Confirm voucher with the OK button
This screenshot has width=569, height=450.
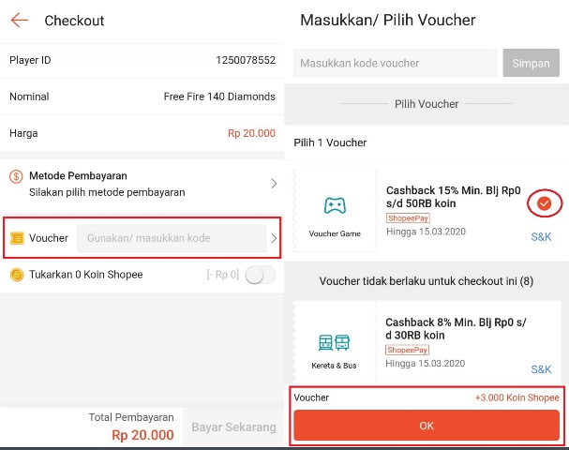click(x=427, y=426)
